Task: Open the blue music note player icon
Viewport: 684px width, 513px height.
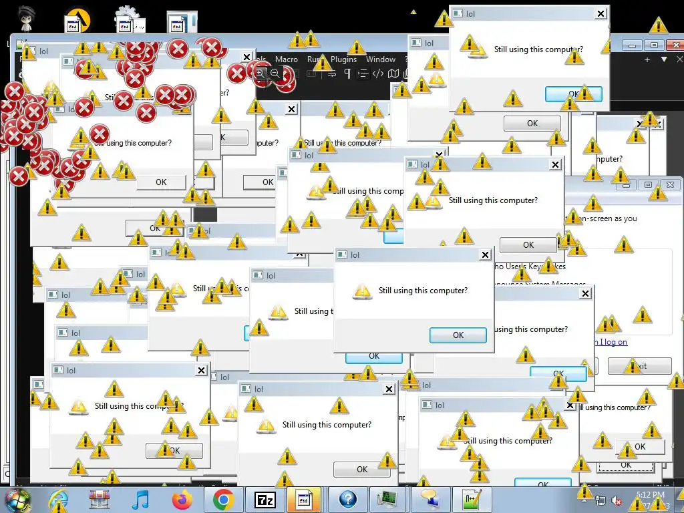Action: click(141, 500)
